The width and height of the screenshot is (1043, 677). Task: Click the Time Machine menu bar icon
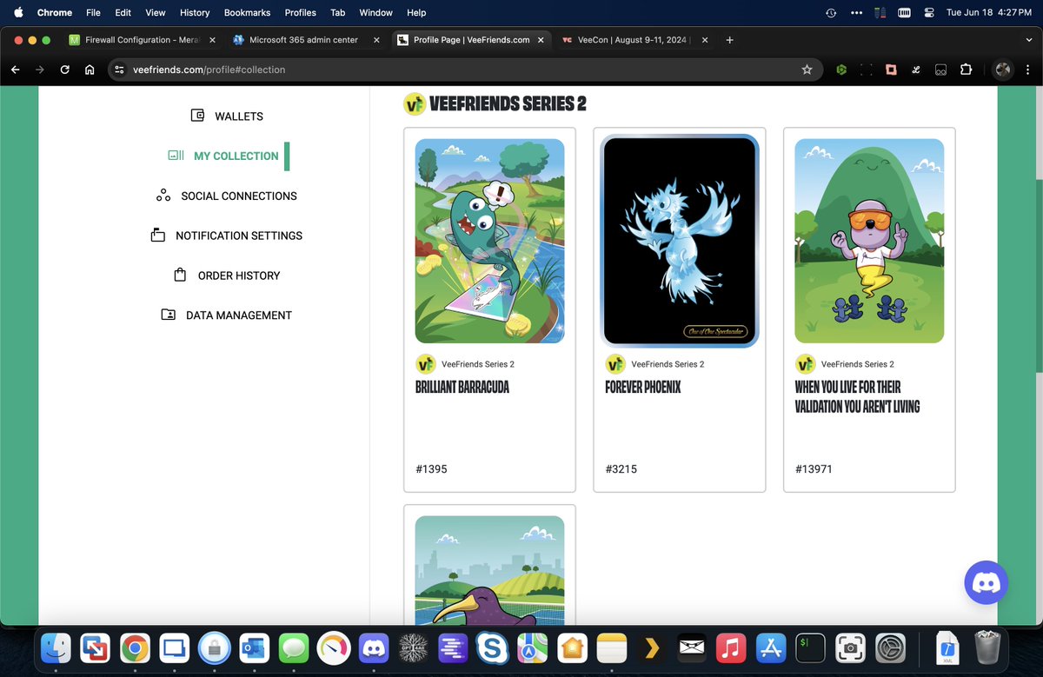coord(831,13)
